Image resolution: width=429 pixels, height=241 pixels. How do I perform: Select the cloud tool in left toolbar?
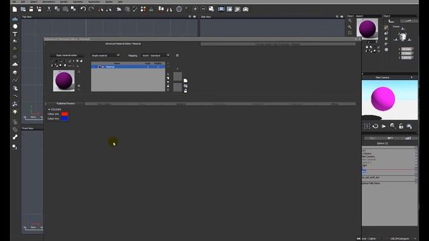tap(15, 64)
